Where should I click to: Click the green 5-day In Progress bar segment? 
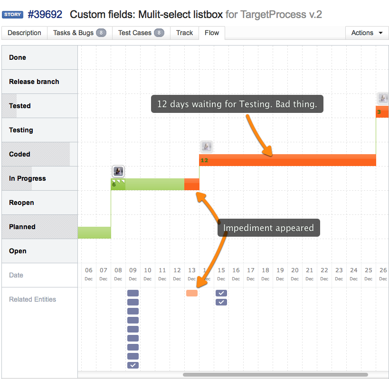click(147, 184)
